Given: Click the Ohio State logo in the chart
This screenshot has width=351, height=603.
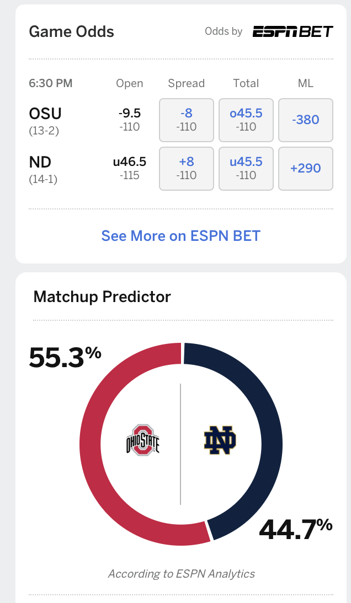Looking at the screenshot, I should click(142, 440).
